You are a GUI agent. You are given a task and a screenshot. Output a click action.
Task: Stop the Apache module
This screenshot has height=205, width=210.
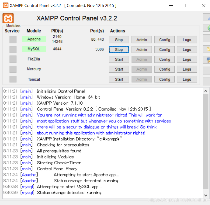(x=119, y=40)
